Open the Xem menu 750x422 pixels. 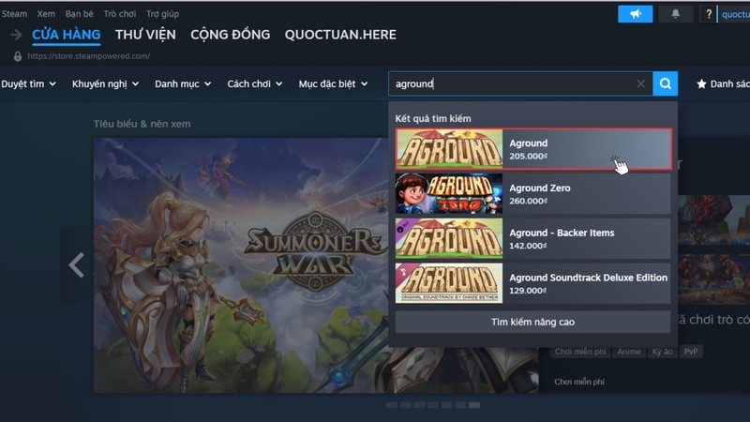pyautogui.click(x=46, y=14)
